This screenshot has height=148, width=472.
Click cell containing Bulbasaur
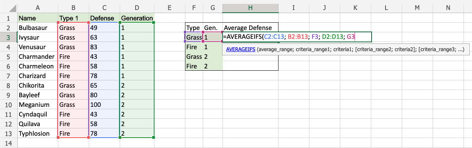point(37,28)
